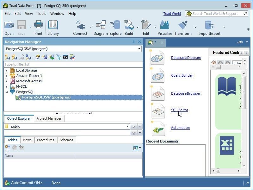Collapse the PostgreSQL tree node
Viewport: 253px width, 190px height.
[x=7, y=92]
